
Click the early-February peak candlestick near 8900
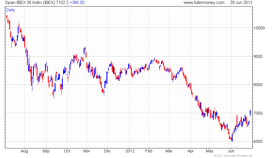[155, 59]
